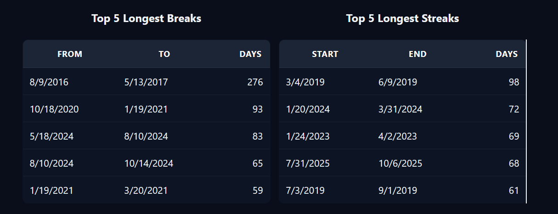The width and height of the screenshot is (558, 214).
Task: Select the 69 days streak value
Action: (x=514, y=136)
